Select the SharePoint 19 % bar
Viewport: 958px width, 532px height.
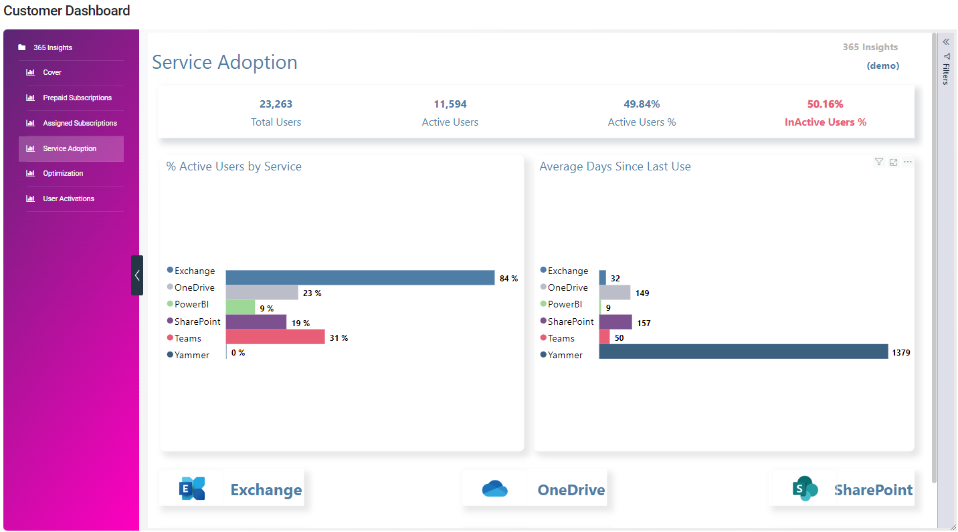pos(256,321)
